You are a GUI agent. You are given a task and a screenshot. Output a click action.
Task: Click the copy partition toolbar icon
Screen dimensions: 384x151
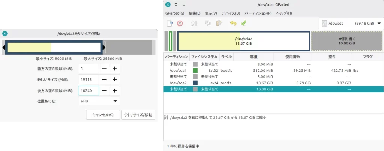pos(208,23)
